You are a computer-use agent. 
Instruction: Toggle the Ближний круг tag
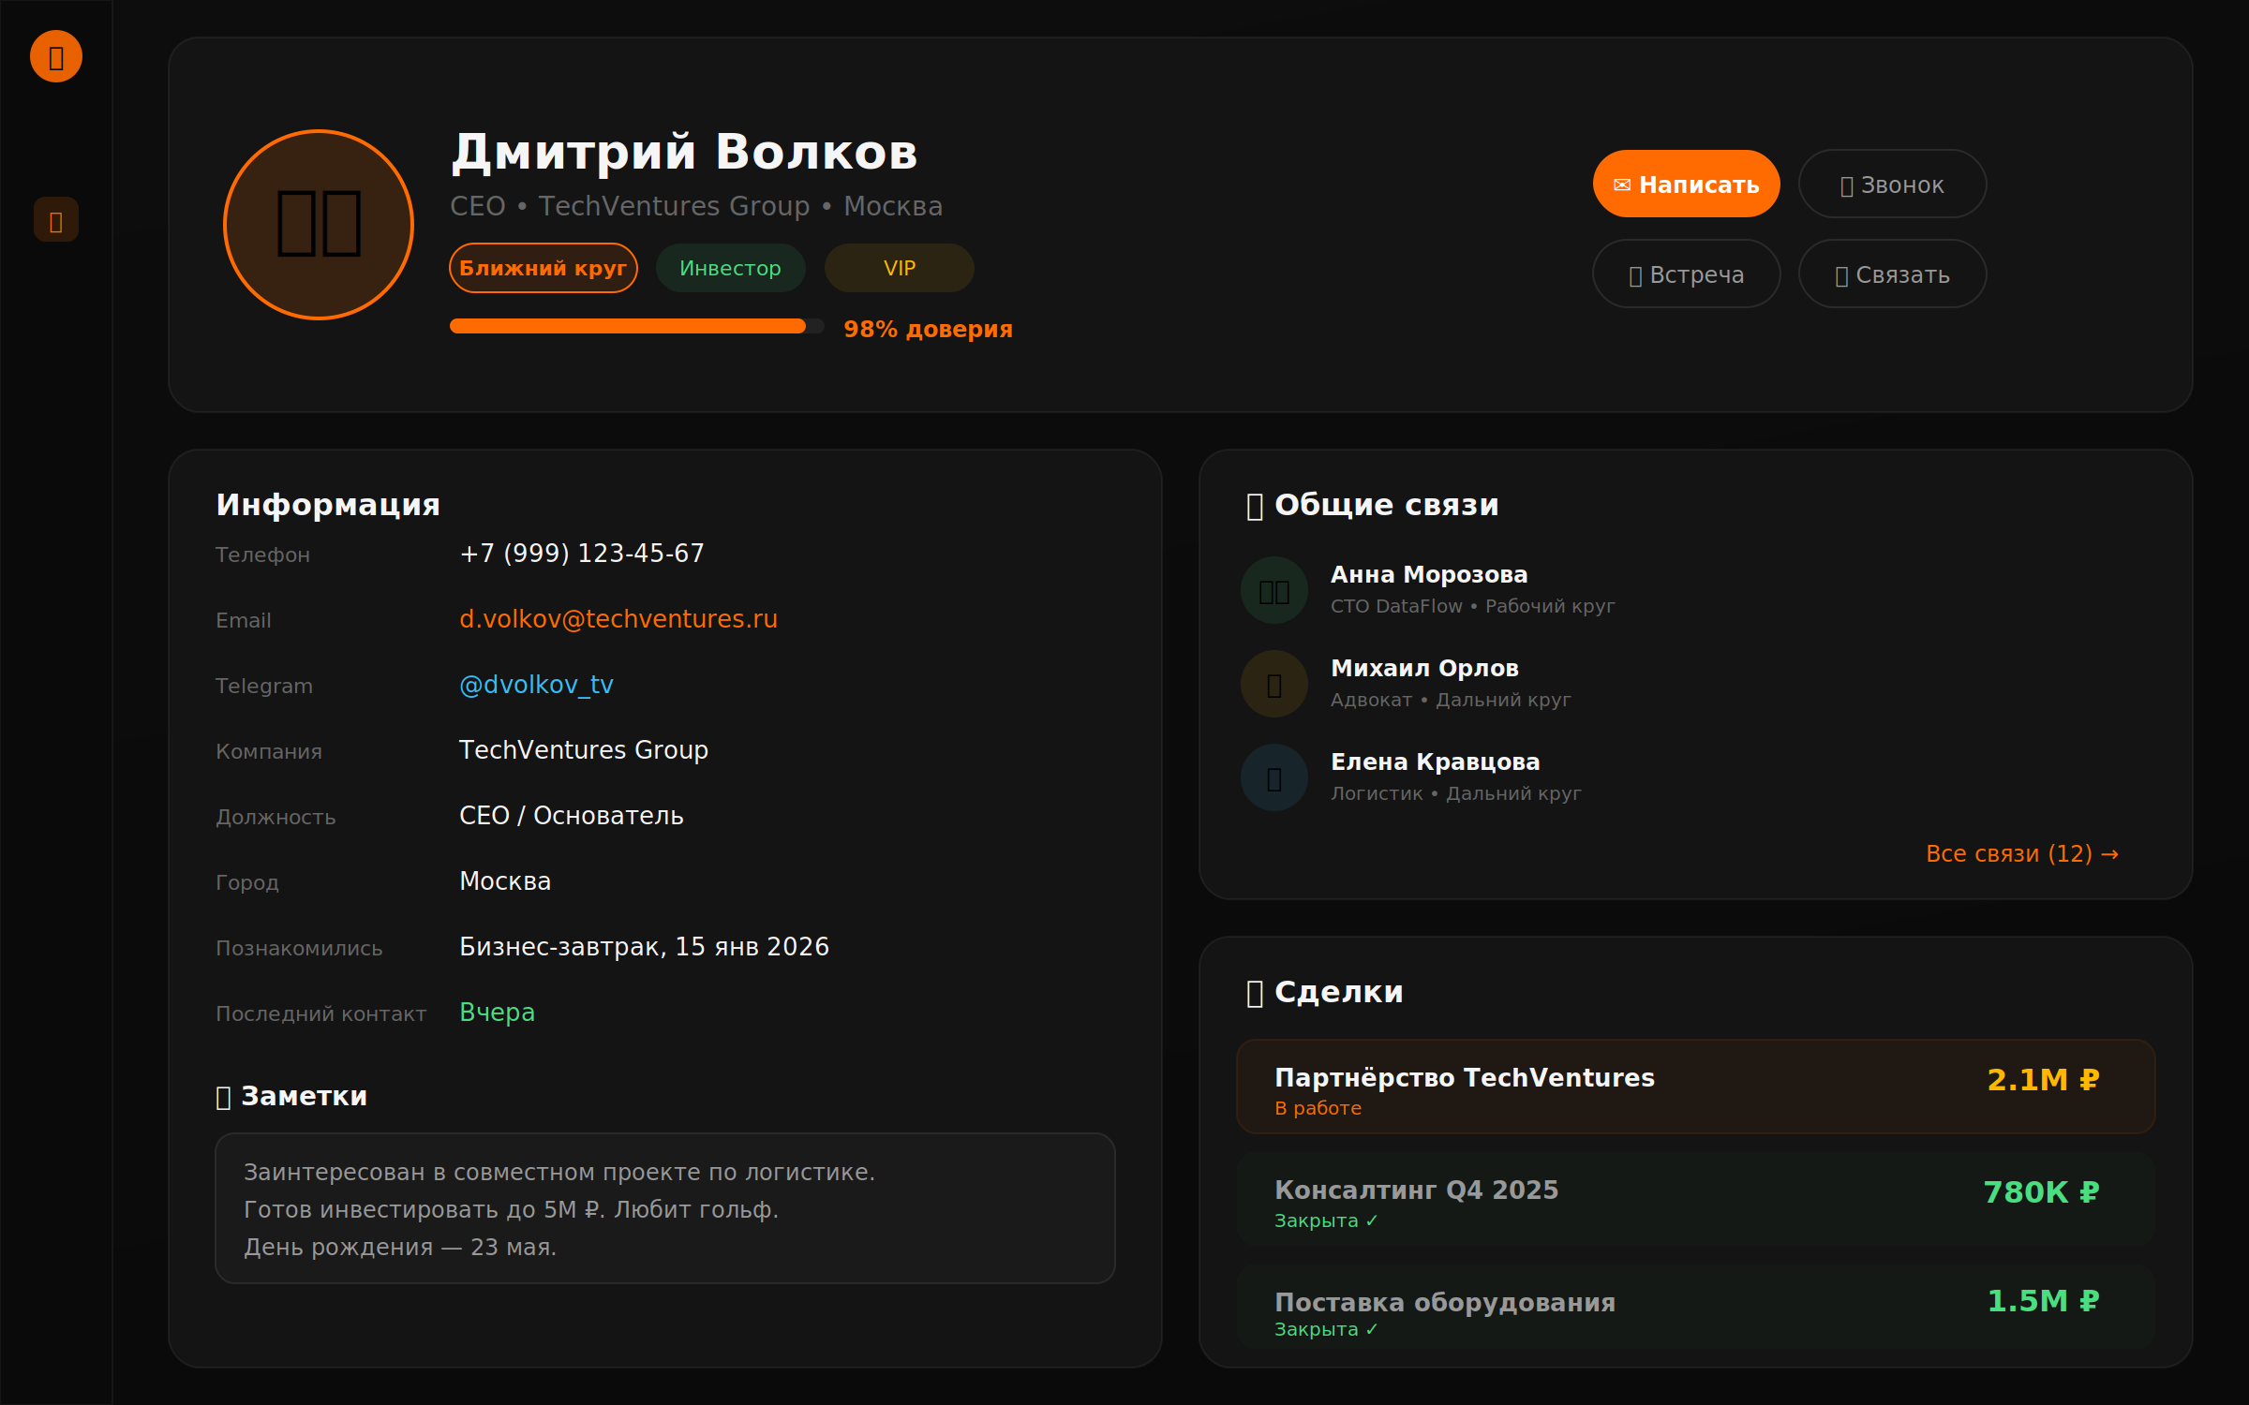(544, 268)
